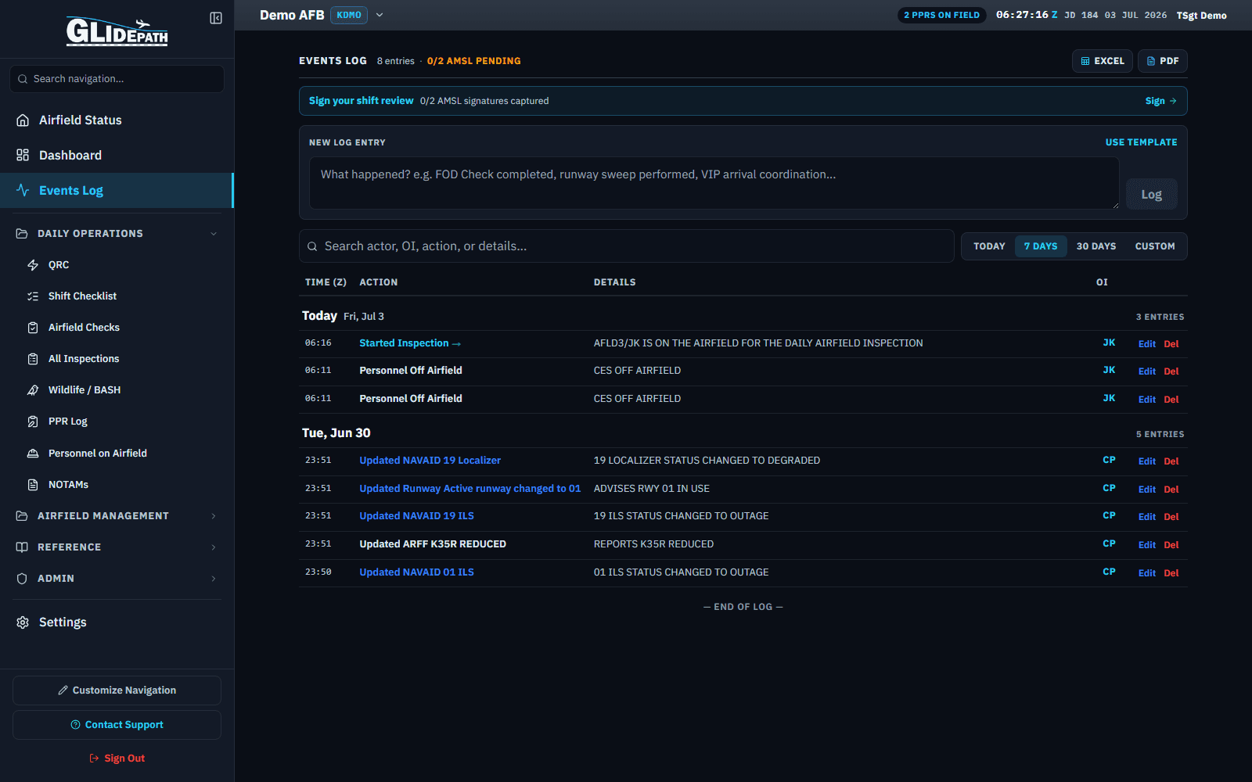
Task: Collapse the Daily Operations section chevron
Action: [x=214, y=234]
